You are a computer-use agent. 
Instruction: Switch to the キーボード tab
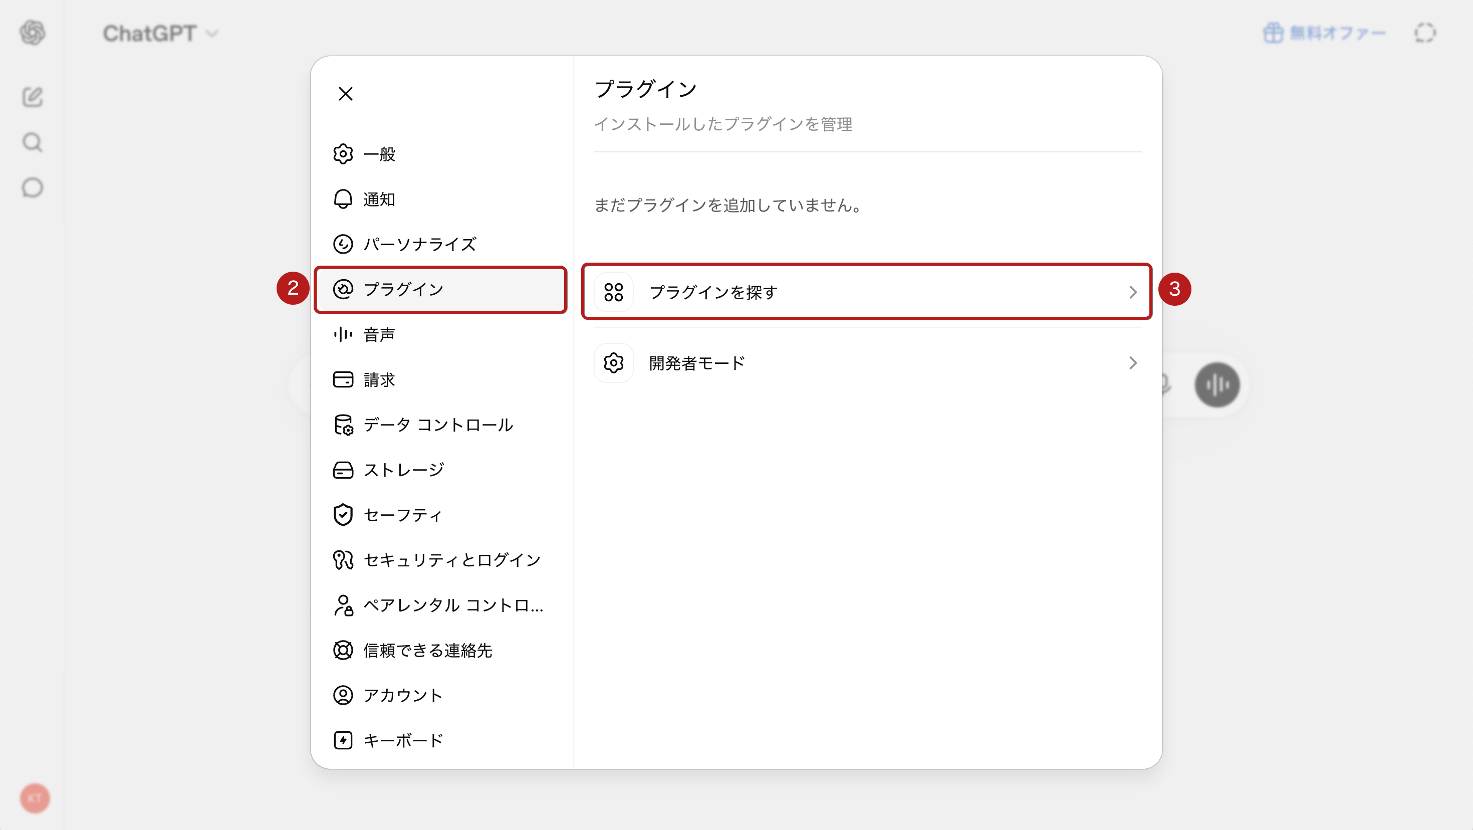(x=440, y=741)
